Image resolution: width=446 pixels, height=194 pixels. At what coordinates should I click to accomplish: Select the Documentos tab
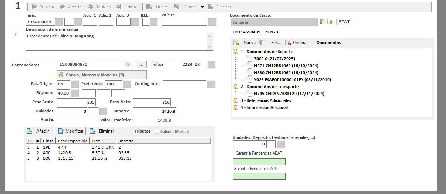tap(328, 43)
